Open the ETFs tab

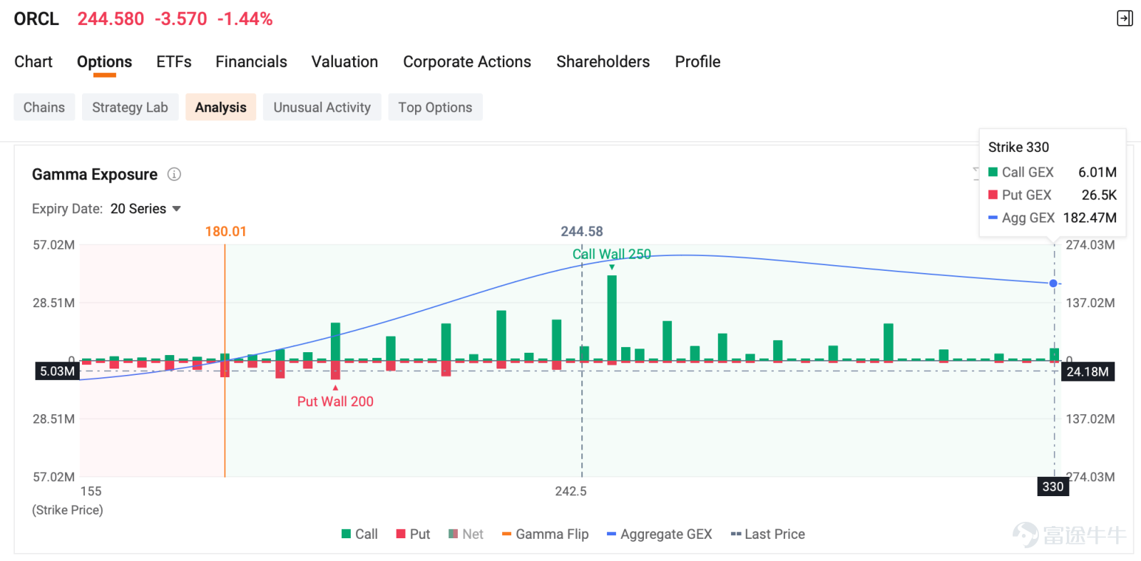pyautogui.click(x=174, y=62)
